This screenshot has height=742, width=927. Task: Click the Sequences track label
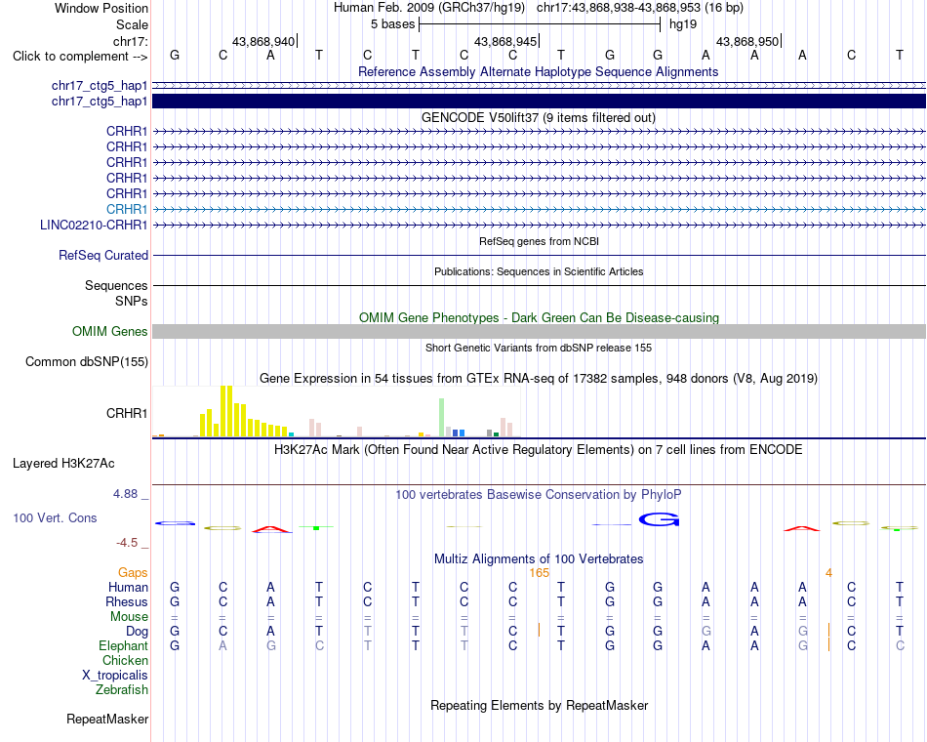tap(116, 286)
